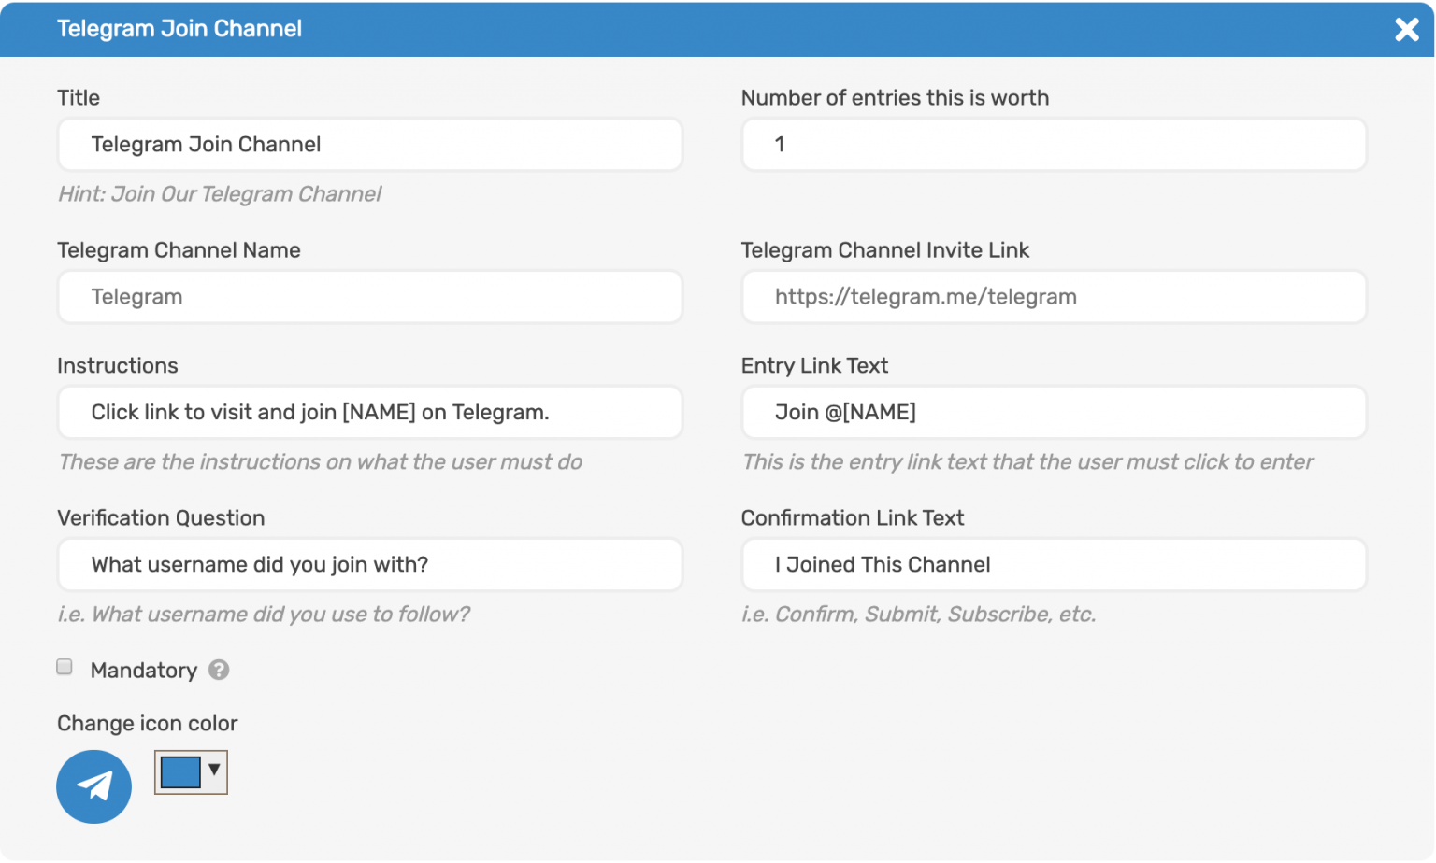Click the 'Title' field label
1436x863 pixels.
click(79, 98)
